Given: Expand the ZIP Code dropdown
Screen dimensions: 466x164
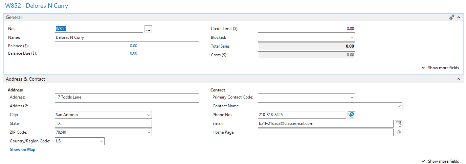Looking at the screenshot, I should pyautogui.click(x=149, y=133).
